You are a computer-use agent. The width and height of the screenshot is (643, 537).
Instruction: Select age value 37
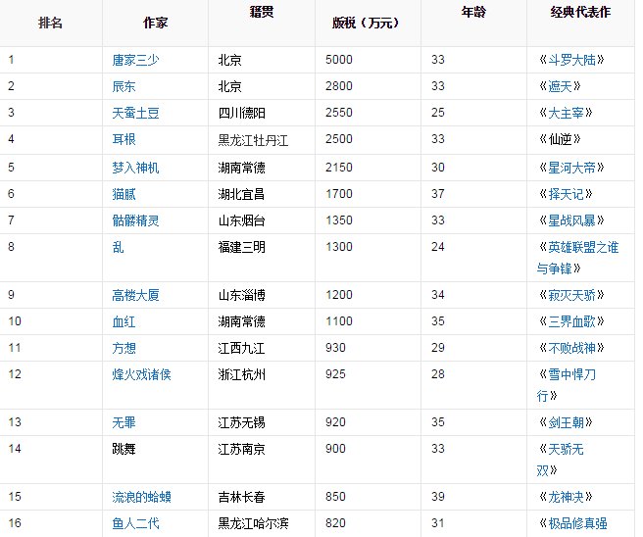coord(438,193)
